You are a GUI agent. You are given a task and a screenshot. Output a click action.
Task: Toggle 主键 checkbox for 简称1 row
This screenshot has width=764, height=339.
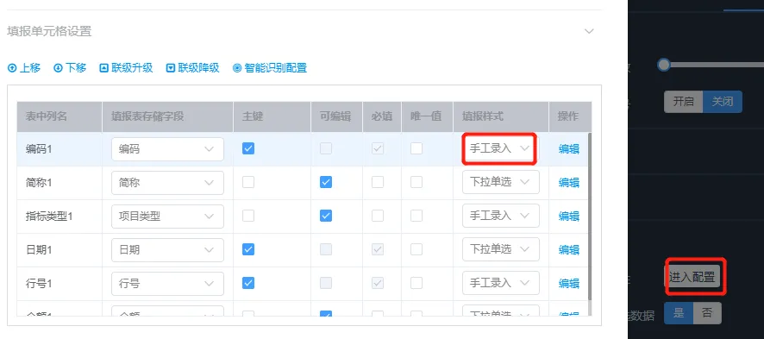(248, 182)
